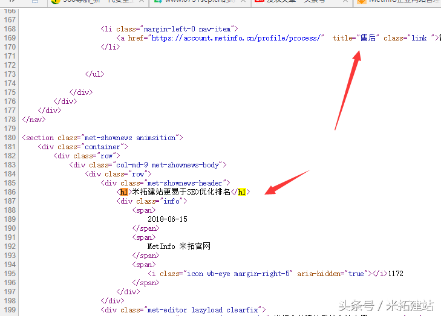Click the met-editor lazyload clearfix div tag
This screenshot has height=316, width=441.
pos(183,310)
